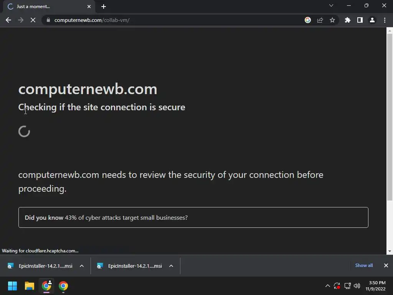Expand options for first EpicInstaller download
This screenshot has height=295, width=393.
[82, 266]
